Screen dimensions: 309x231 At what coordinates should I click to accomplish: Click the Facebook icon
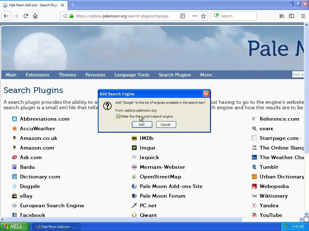pyautogui.click(x=14, y=215)
